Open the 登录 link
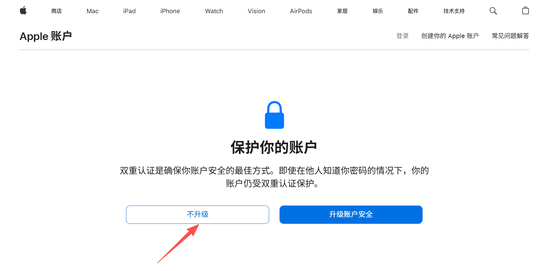Image resolution: width=554 pixels, height=271 pixels. pos(402,36)
